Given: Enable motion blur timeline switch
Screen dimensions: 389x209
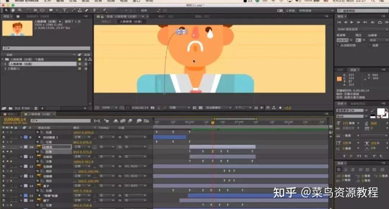Looking at the screenshot, I should (130, 121).
